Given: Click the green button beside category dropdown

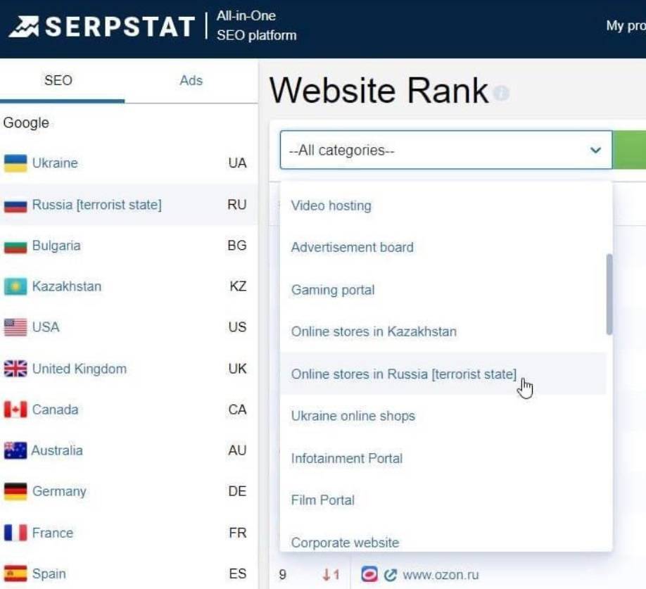Looking at the screenshot, I should click(629, 150).
